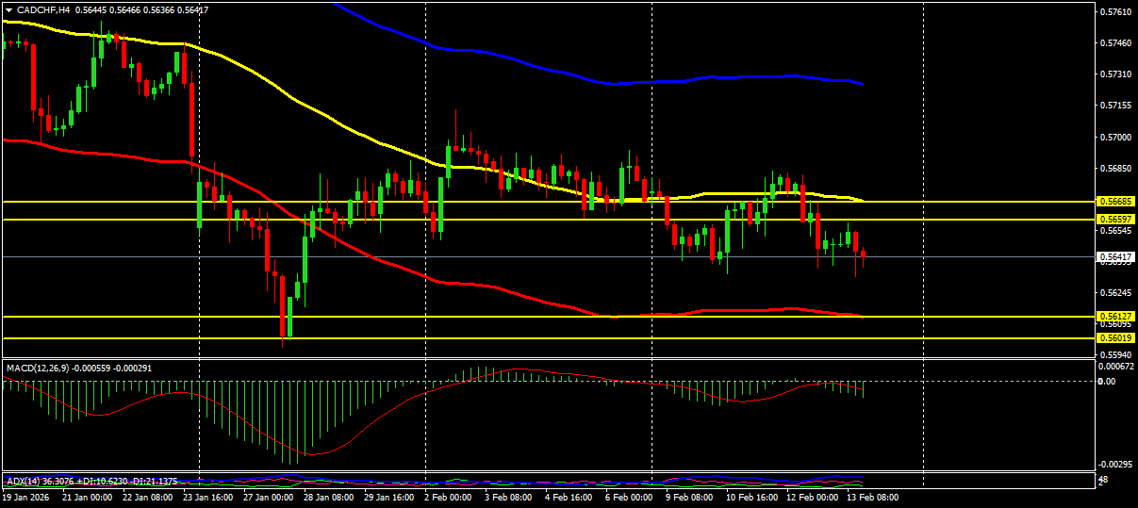Click the 0.56127 yellow price label

pyautogui.click(x=1115, y=317)
